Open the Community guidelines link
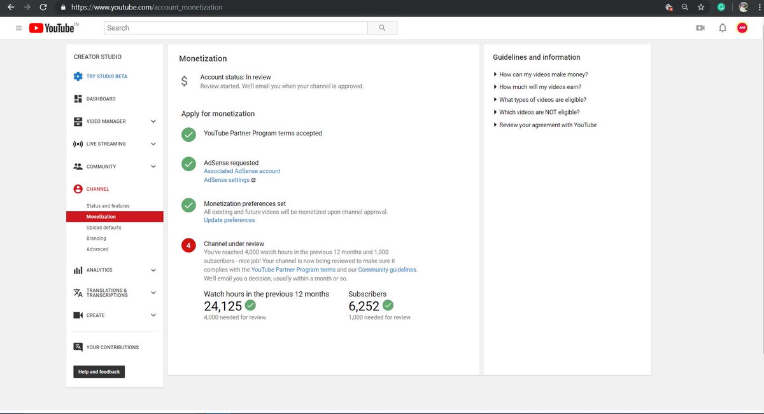This screenshot has height=414, width=764. click(x=387, y=270)
